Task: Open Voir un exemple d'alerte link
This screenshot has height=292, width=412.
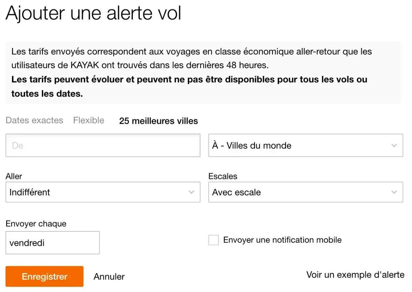Action: 355,275
